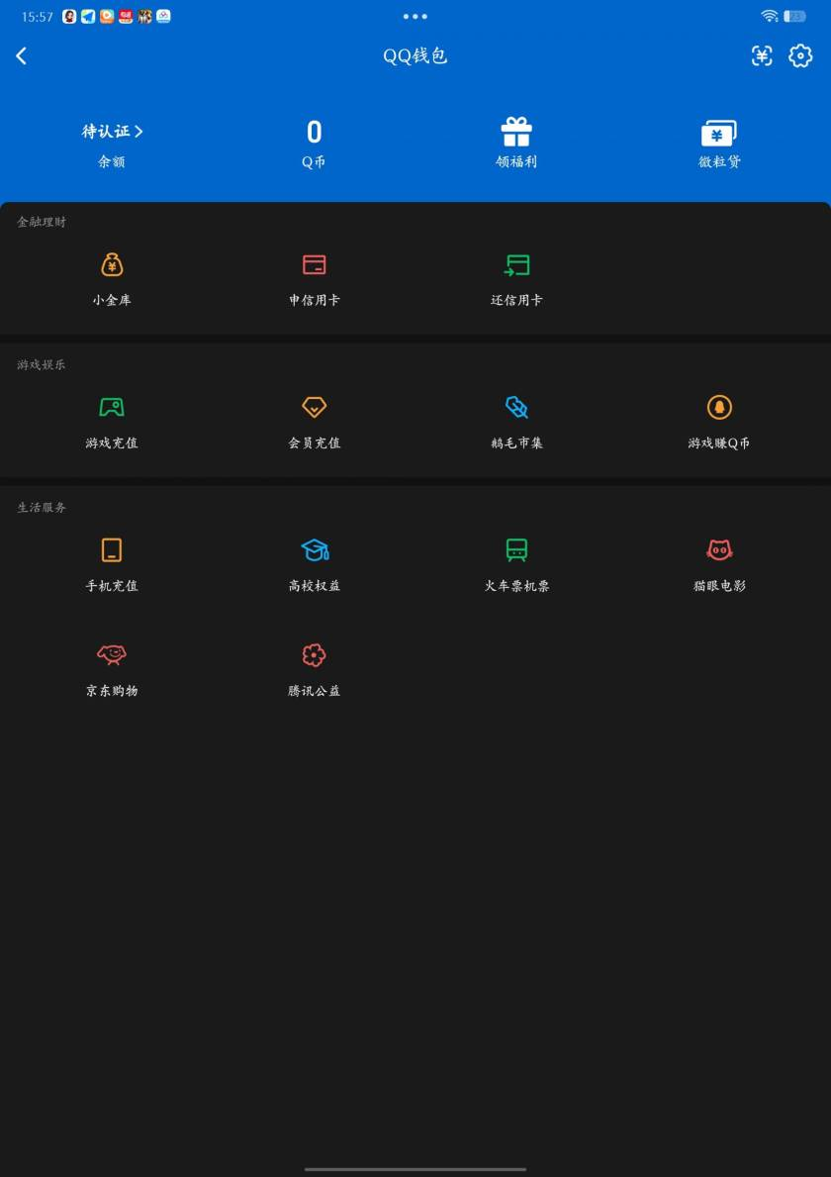Open 小金库 money bag icon
The image size is (831, 1177).
click(x=112, y=264)
